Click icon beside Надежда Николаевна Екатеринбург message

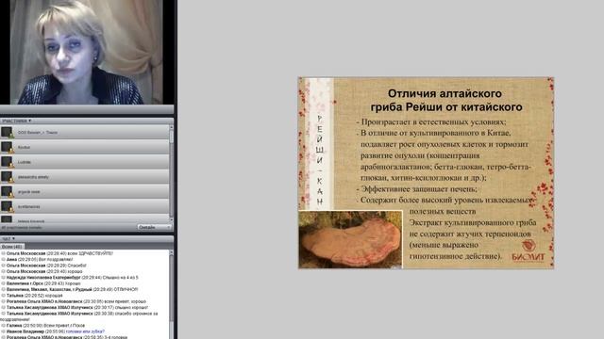click(3, 278)
